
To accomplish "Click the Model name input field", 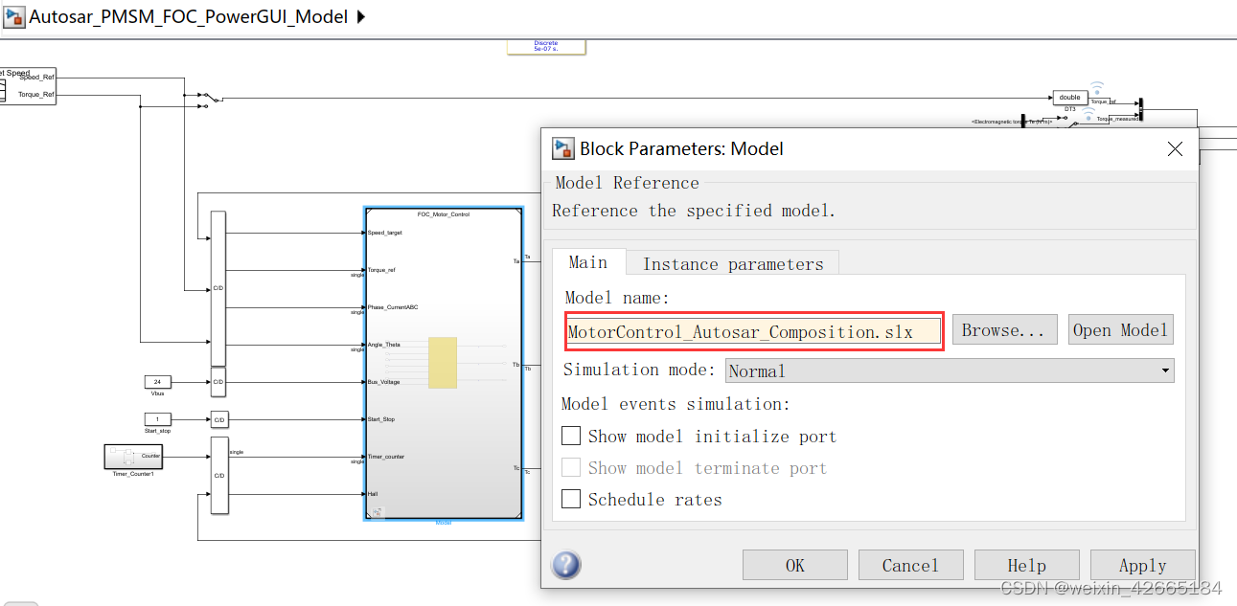I will 753,331.
